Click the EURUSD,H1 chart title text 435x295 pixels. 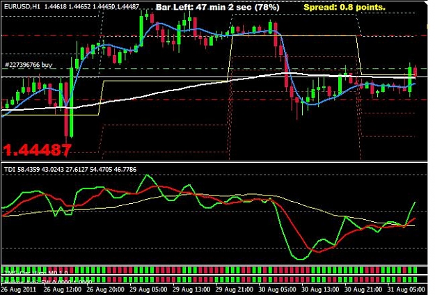pos(72,6)
